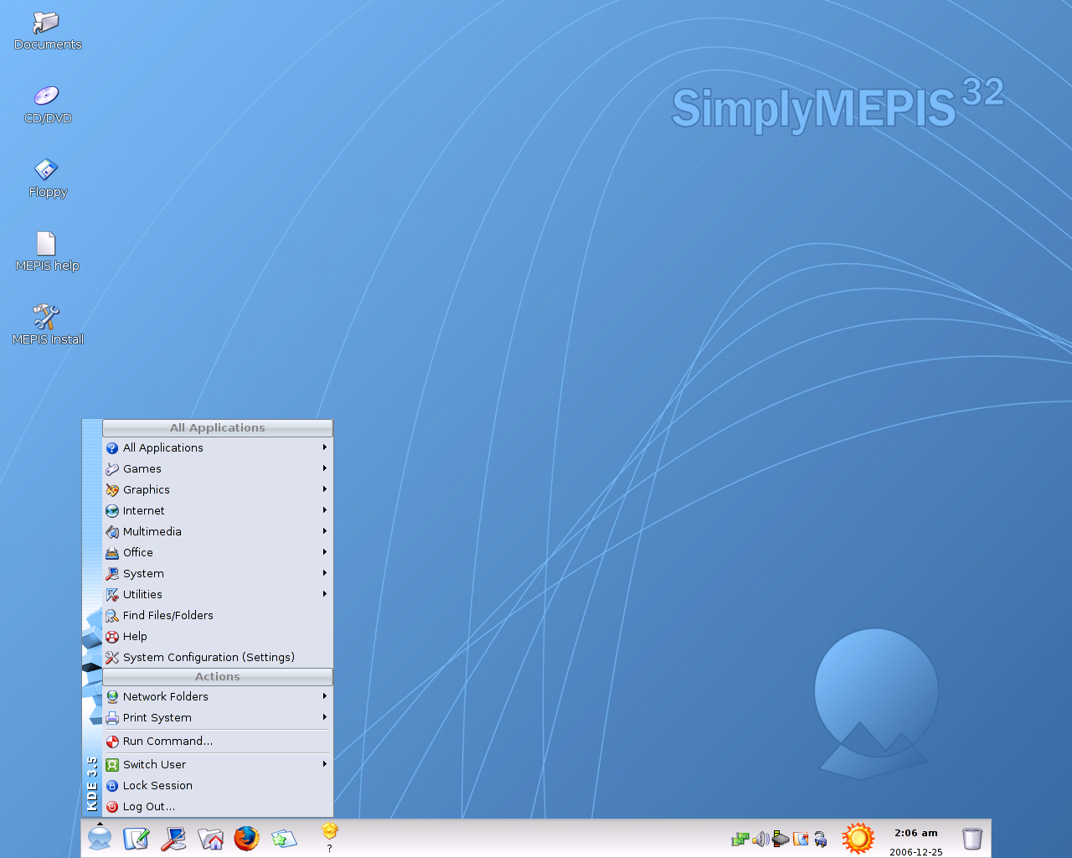This screenshot has width=1072, height=858.
Task: Click the chip monitor tray icon
Action: coord(781,839)
